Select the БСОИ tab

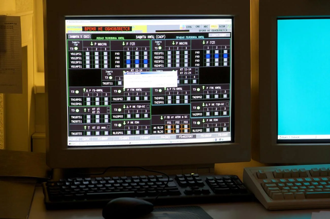click(x=222, y=26)
